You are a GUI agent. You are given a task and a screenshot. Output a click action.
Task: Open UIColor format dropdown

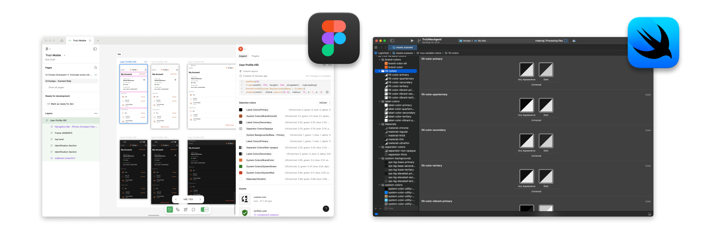click(324, 103)
